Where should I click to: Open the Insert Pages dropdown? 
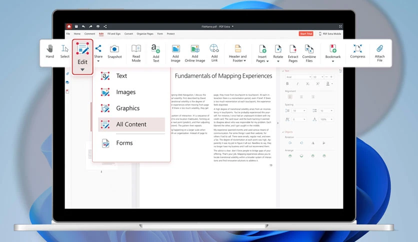(262, 53)
